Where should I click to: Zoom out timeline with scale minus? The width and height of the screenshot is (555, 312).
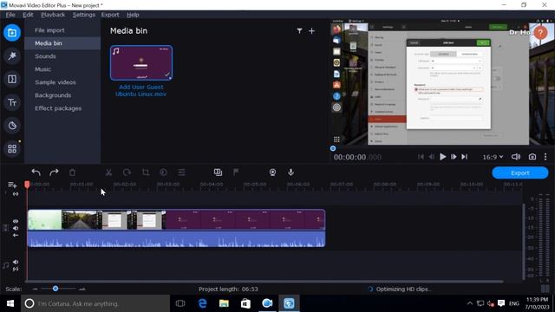tap(35, 289)
